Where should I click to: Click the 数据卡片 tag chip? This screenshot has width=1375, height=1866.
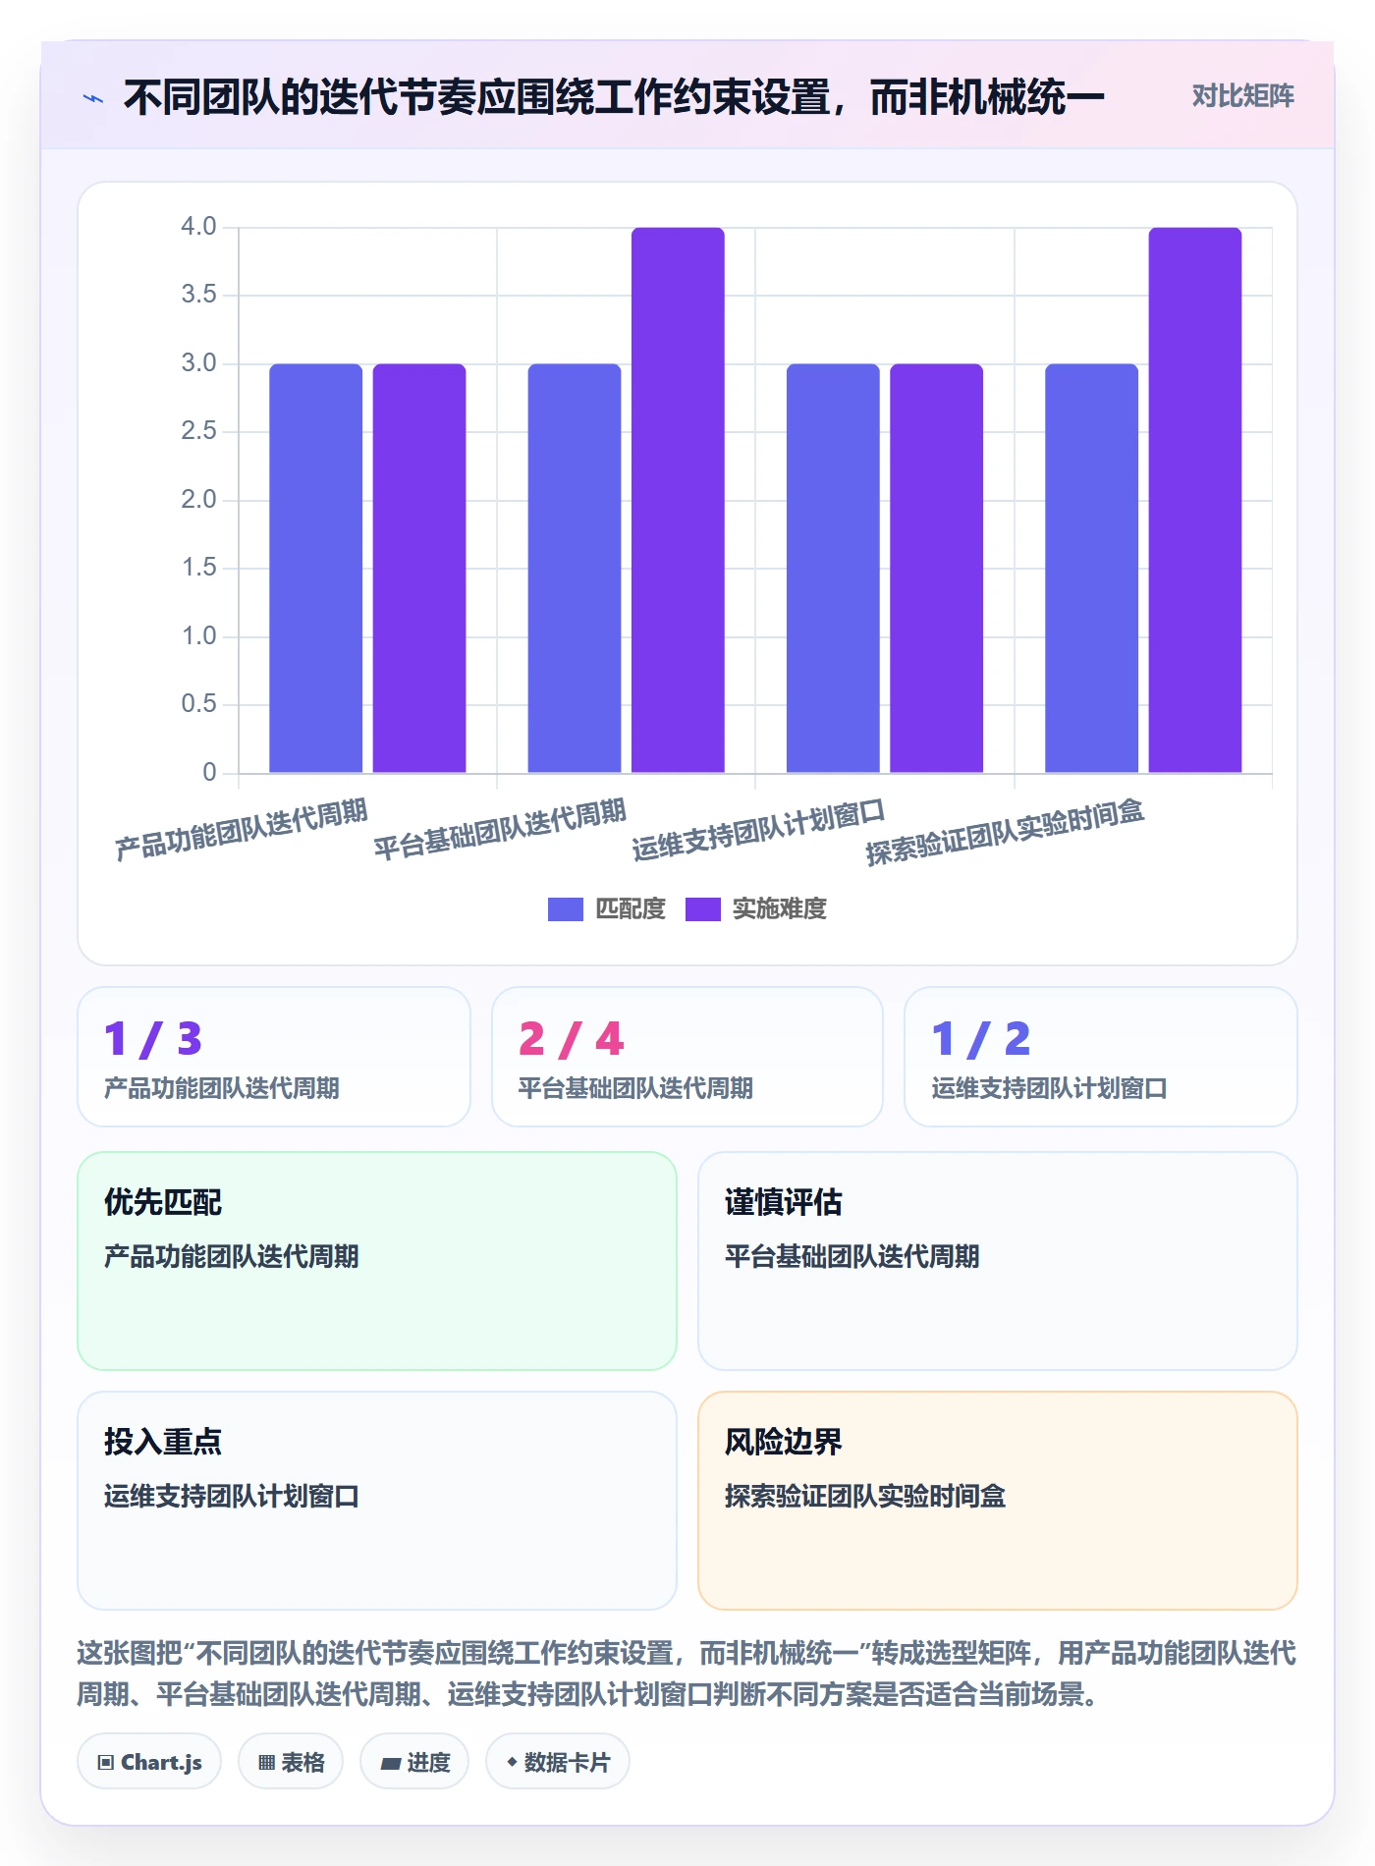point(558,1762)
